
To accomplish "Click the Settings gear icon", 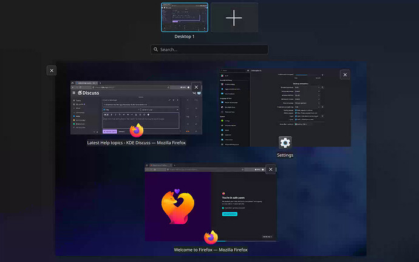I will 285,143.
